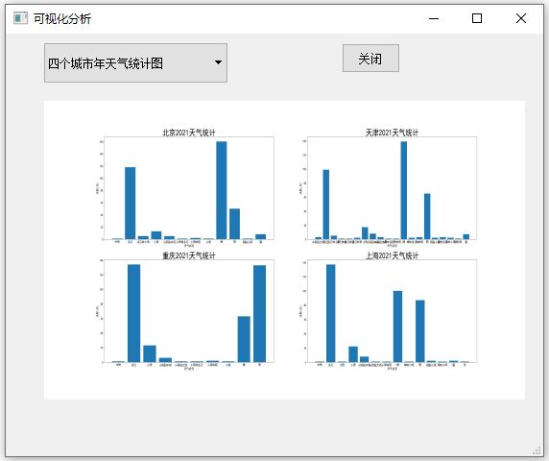Click the 重庆2021天气统计 chart title
Image resolution: width=549 pixels, height=461 pixels.
pos(189,255)
